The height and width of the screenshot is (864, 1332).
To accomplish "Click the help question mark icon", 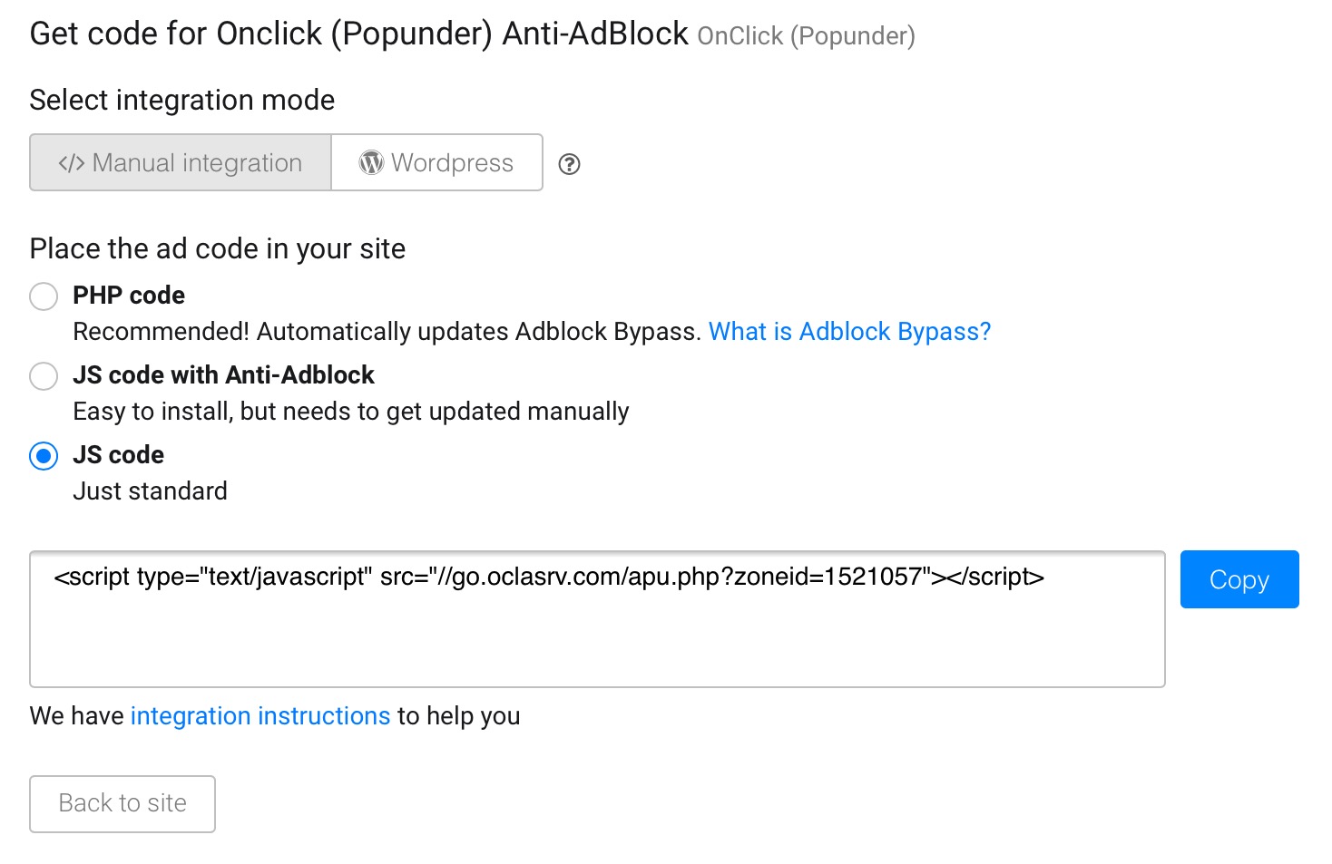I will [569, 164].
